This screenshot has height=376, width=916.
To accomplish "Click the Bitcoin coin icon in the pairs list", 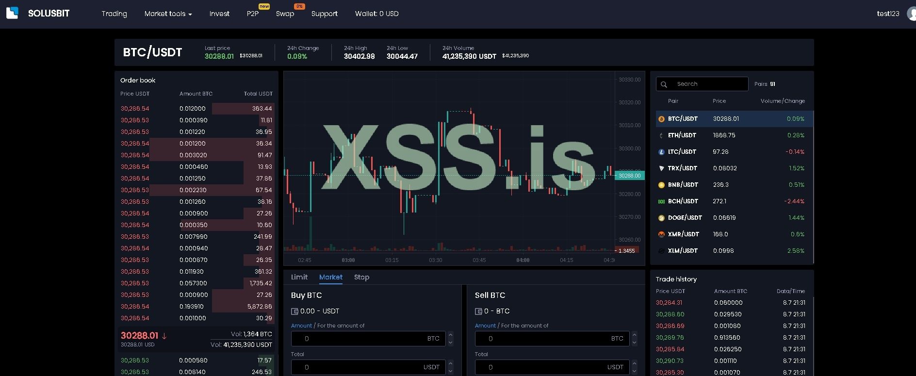I will pyautogui.click(x=661, y=119).
